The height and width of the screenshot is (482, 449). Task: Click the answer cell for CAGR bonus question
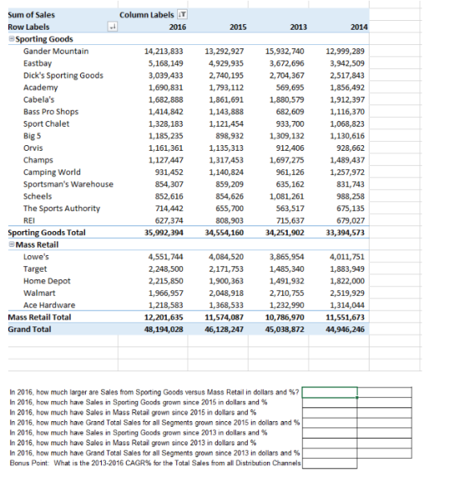[x=330, y=464]
